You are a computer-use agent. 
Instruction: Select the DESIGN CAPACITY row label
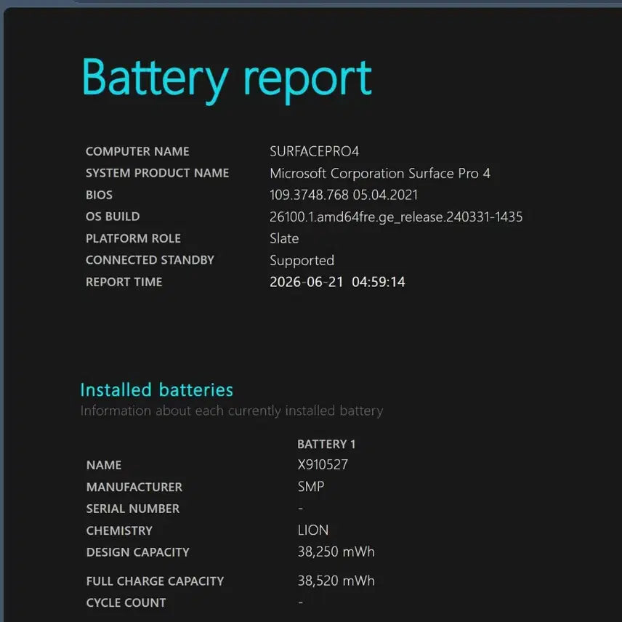(137, 552)
